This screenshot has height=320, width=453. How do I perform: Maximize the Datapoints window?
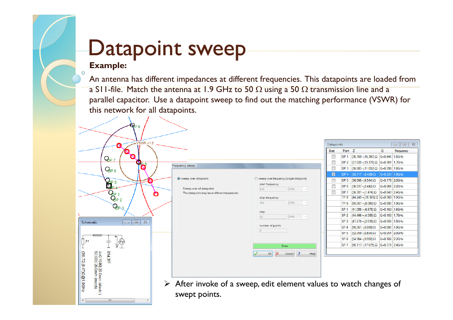(x=404, y=145)
